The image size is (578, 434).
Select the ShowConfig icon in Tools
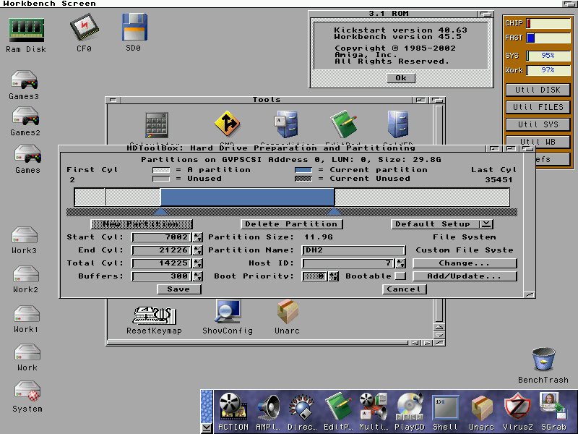coord(228,312)
